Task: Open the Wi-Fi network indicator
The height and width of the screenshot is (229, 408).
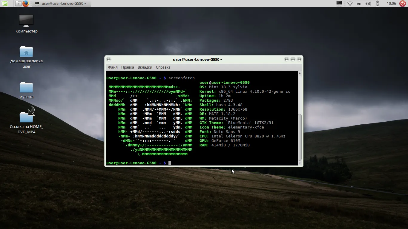Action: 350,4
